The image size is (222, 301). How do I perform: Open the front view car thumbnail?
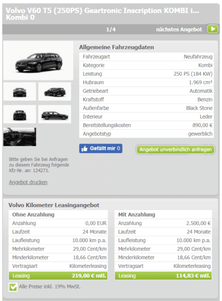(x=20, y=92)
